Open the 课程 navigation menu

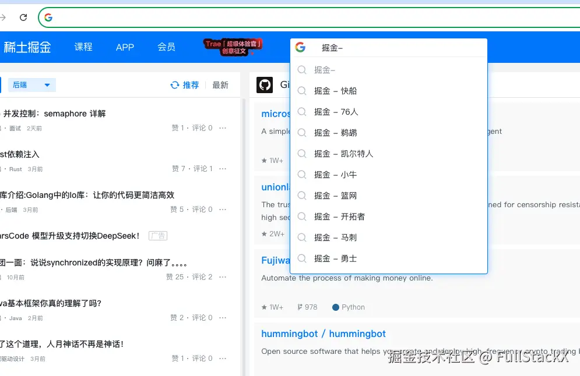pyautogui.click(x=83, y=47)
